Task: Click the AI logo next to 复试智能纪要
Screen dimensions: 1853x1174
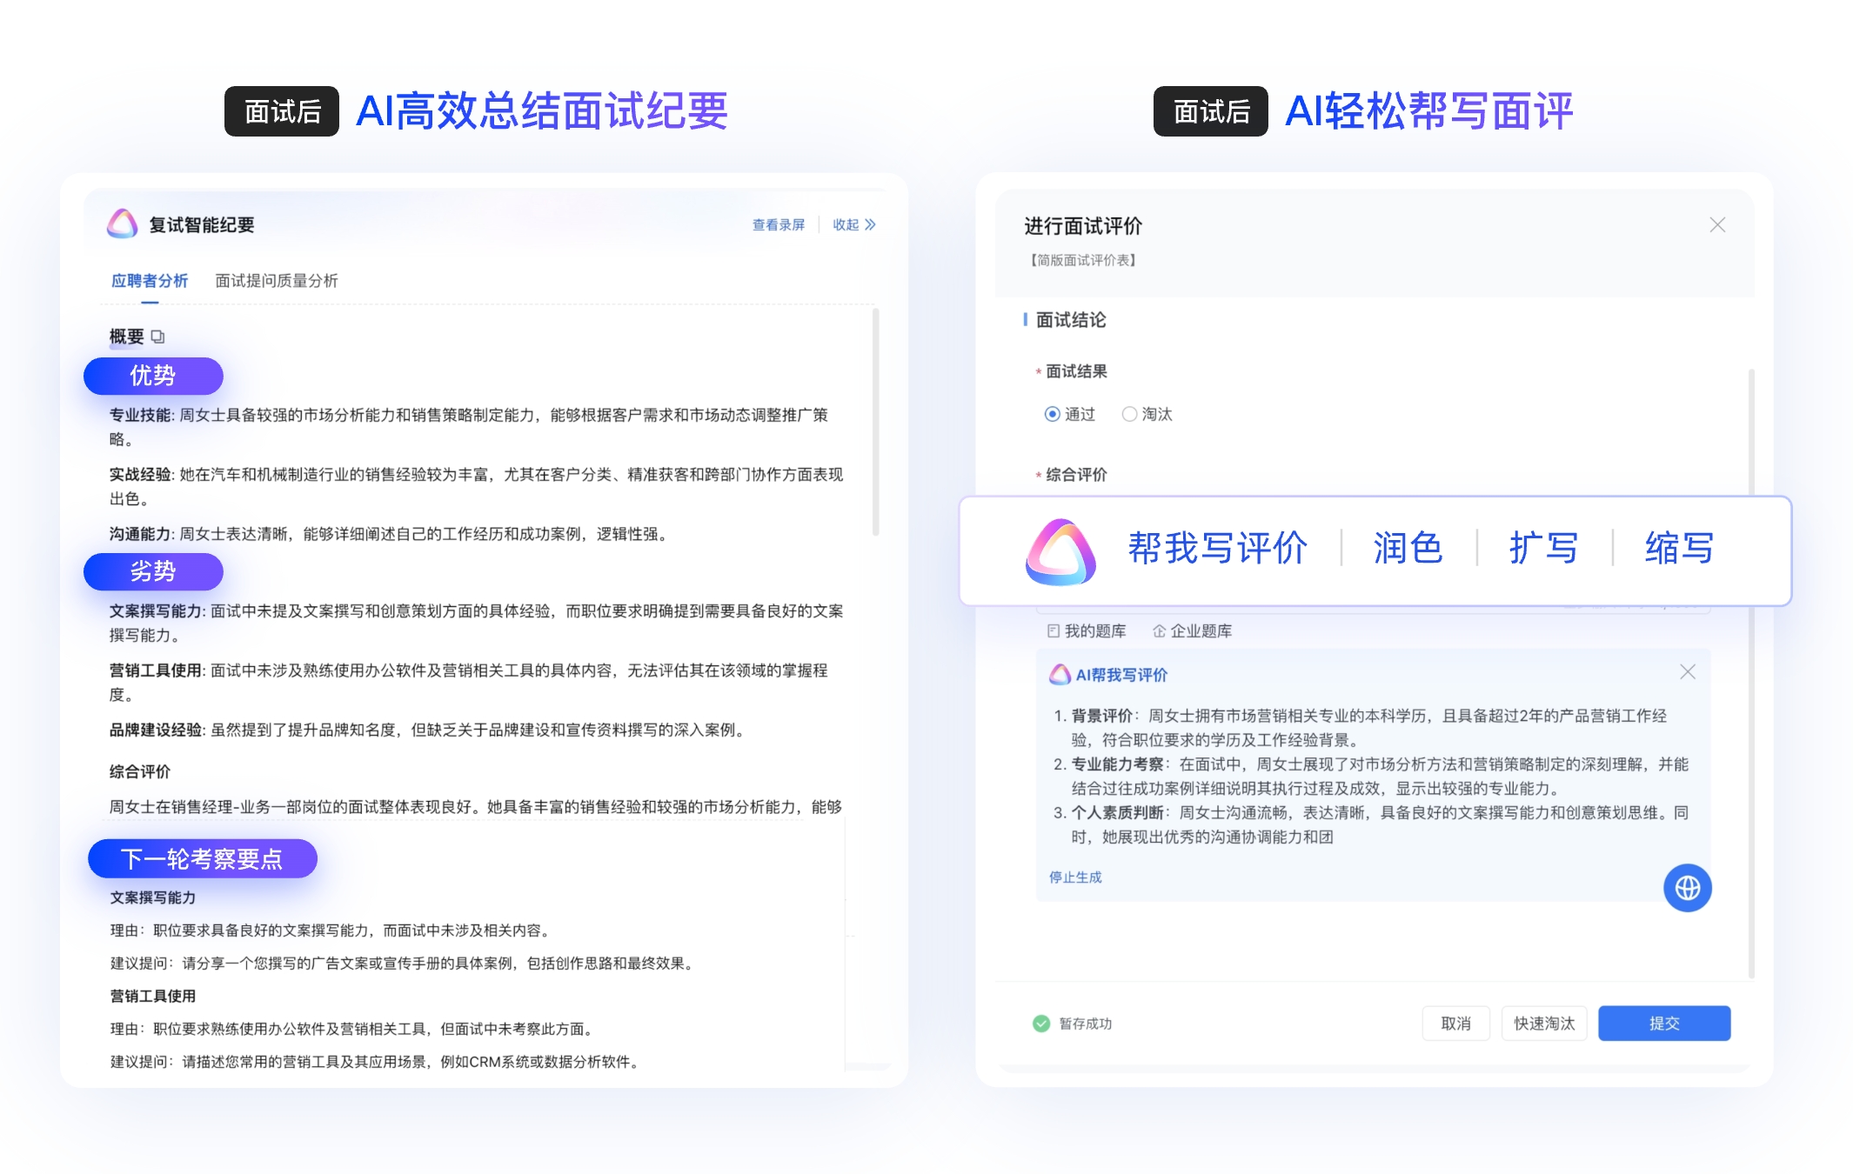Action: 123,224
